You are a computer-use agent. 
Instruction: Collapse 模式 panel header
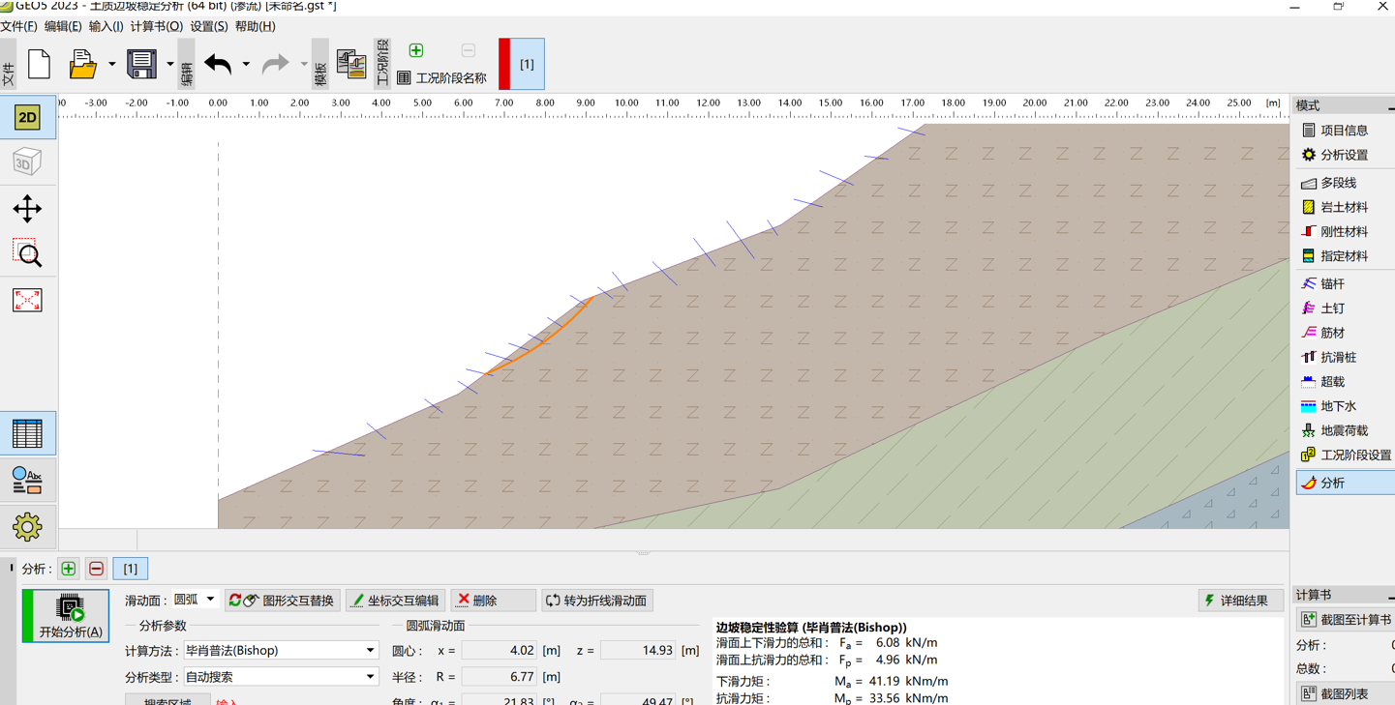tap(1390, 106)
